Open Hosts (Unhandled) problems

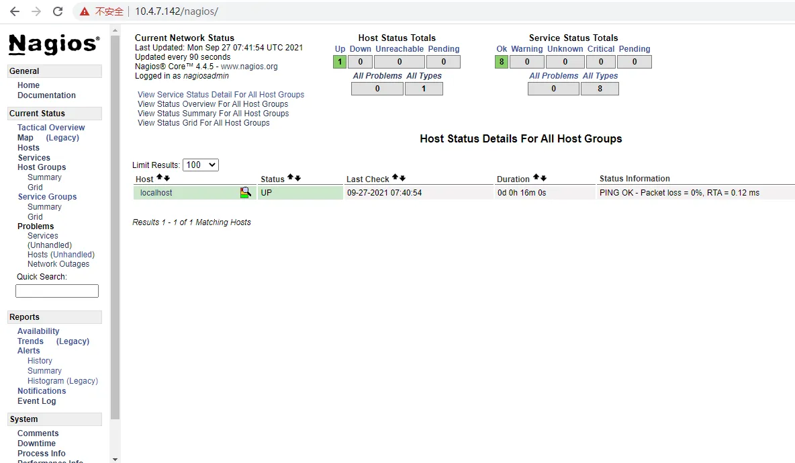pyautogui.click(x=61, y=255)
